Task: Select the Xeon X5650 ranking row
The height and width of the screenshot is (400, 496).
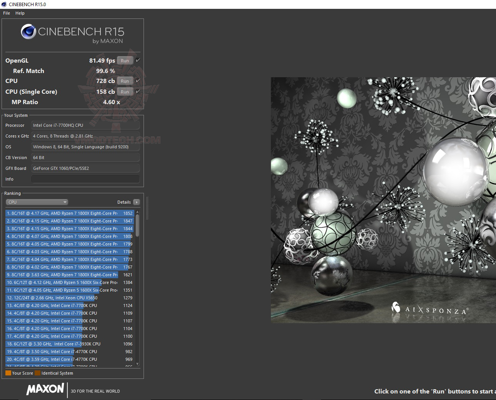Action: (70, 298)
